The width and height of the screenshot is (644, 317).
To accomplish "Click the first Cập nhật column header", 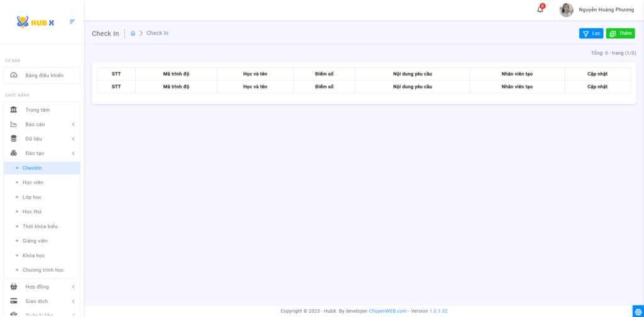I will point(597,74).
